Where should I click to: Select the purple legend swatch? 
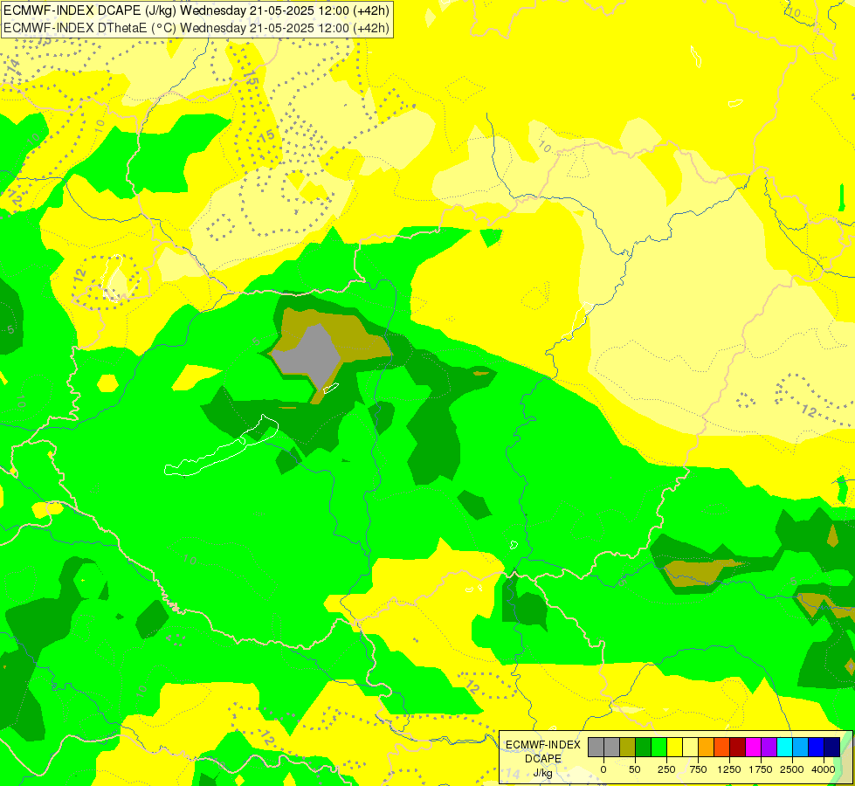(769, 747)
